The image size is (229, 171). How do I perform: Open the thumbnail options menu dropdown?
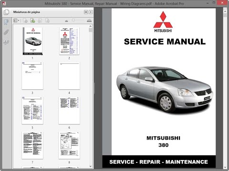[x=16, y=20]
